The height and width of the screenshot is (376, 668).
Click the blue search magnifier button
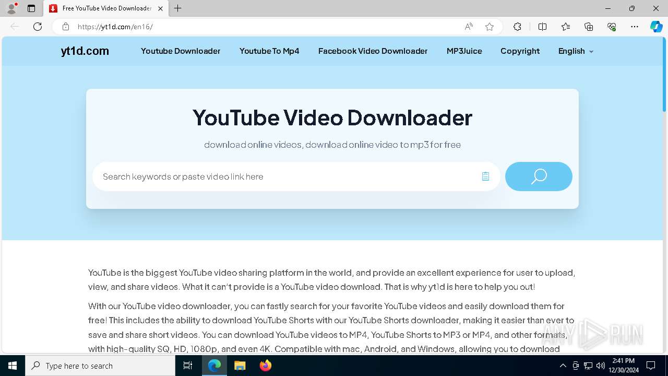pos(539,177)
